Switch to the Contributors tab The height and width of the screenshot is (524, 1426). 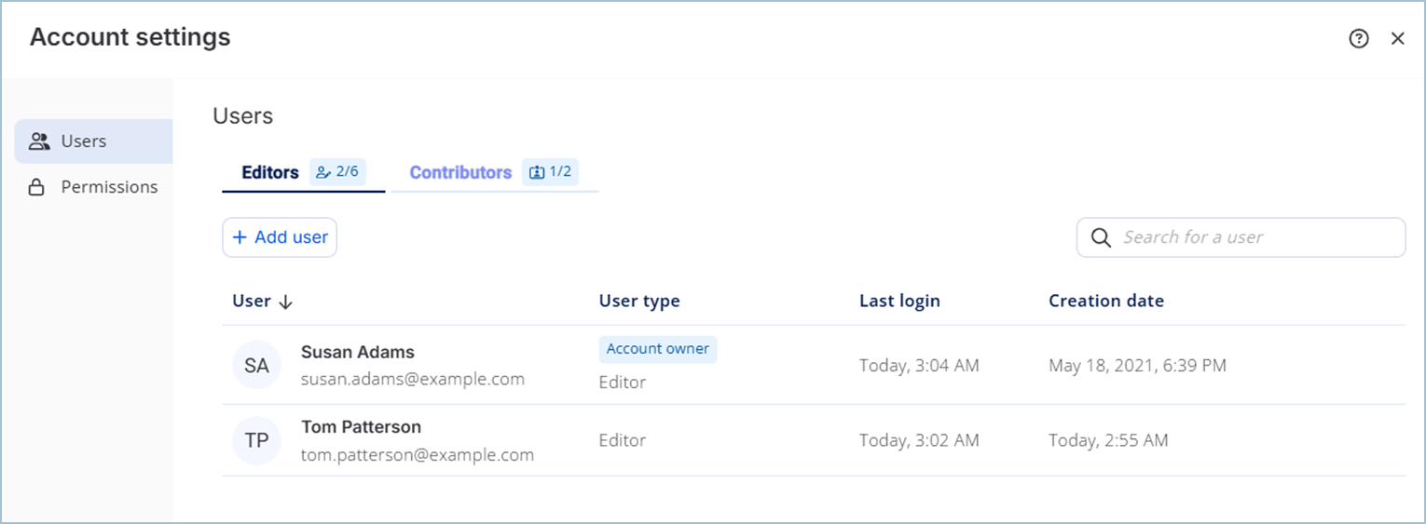pos(460,172)
